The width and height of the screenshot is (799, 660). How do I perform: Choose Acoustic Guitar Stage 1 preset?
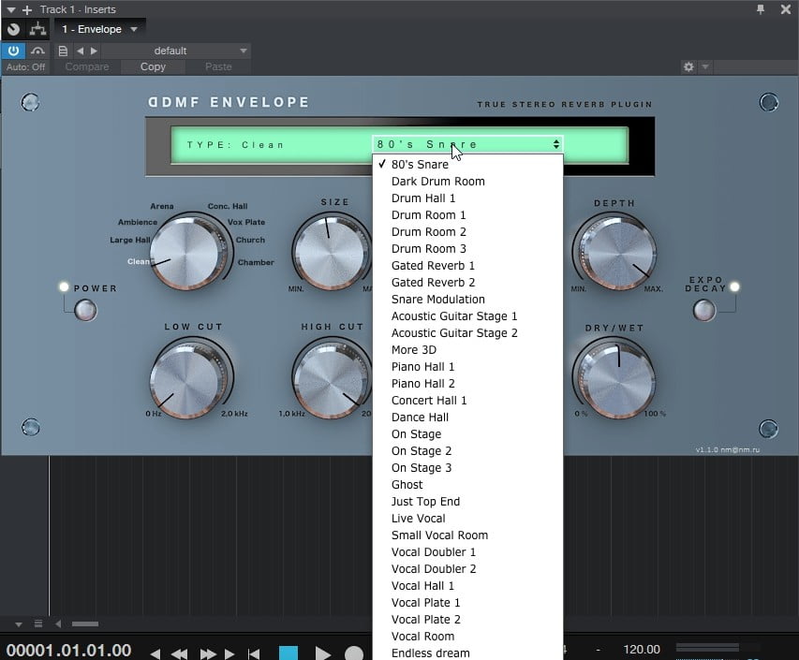[467, 315]
